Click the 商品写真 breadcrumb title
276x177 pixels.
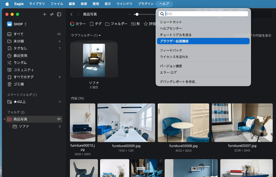pos(90,14)
